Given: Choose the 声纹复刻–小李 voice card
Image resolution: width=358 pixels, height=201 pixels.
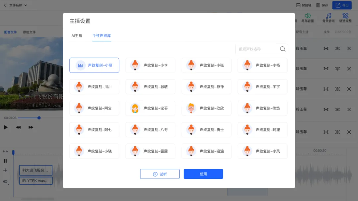Looking at the screenshot, I should click(150, 65).
